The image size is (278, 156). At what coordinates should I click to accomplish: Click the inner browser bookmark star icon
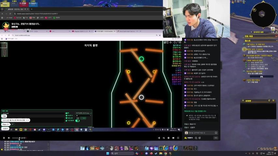coord(160,35)
